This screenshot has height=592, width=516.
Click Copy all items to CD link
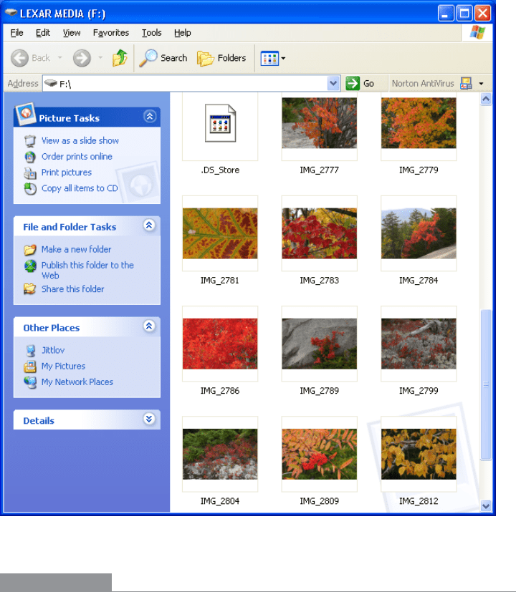tap(80, 188)
